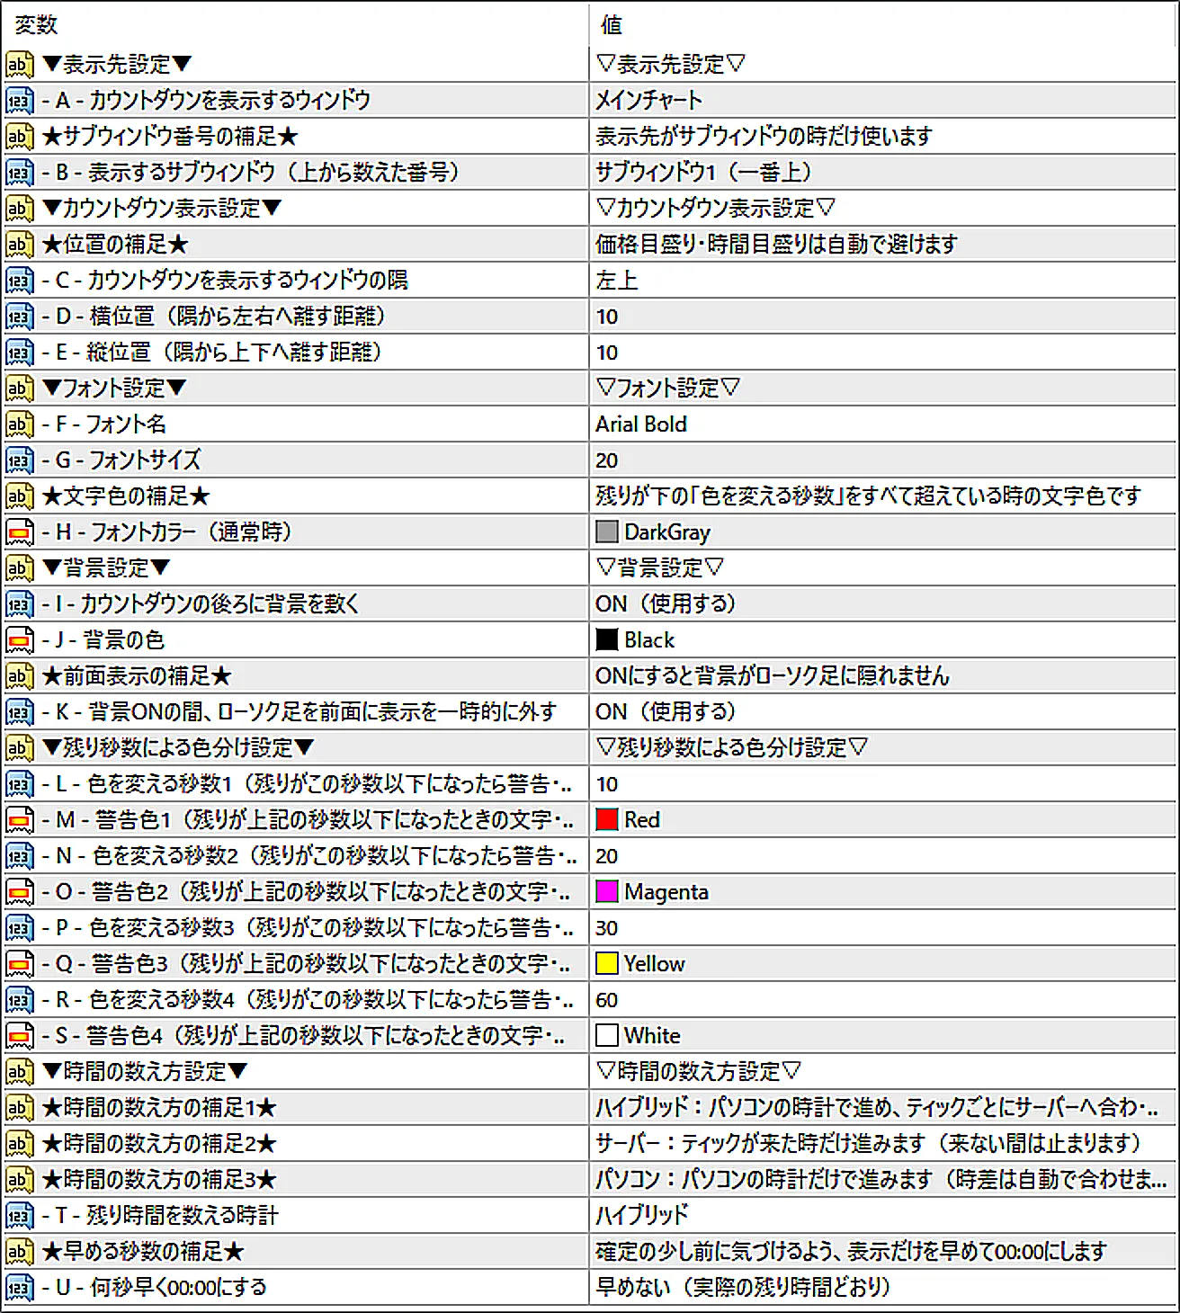Click the string icon beside ▼表示先設定▼

(20, 65)
